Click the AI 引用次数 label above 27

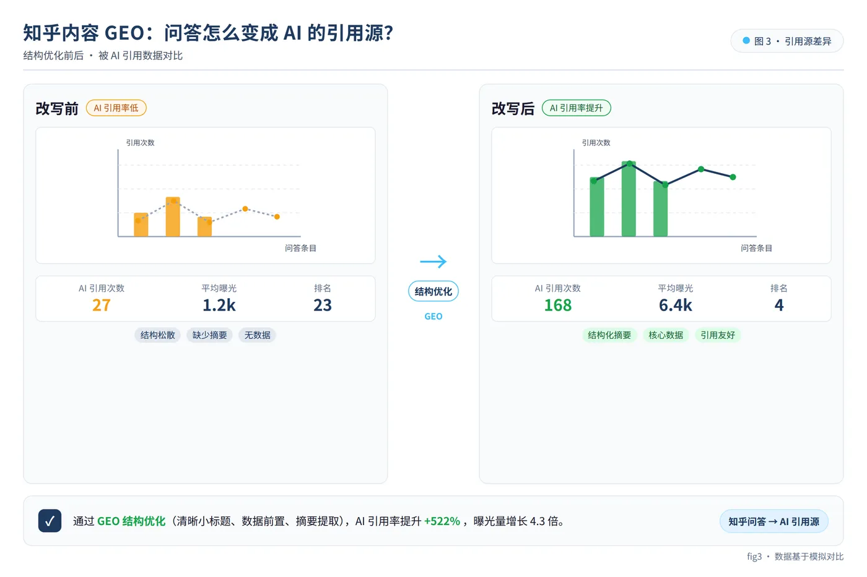click(102, 288)
